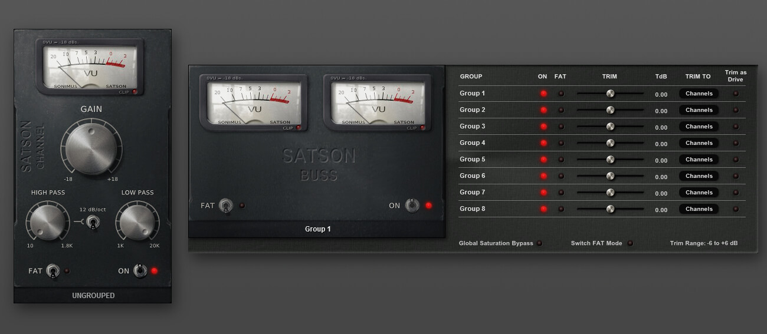Click the Group 1 name bar on Buss
767x334 pixels.
(317, 229)
